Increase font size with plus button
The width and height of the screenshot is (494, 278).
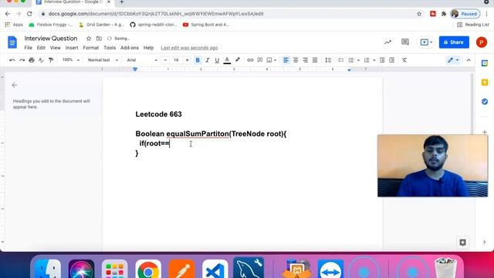[x=187, y=60]
